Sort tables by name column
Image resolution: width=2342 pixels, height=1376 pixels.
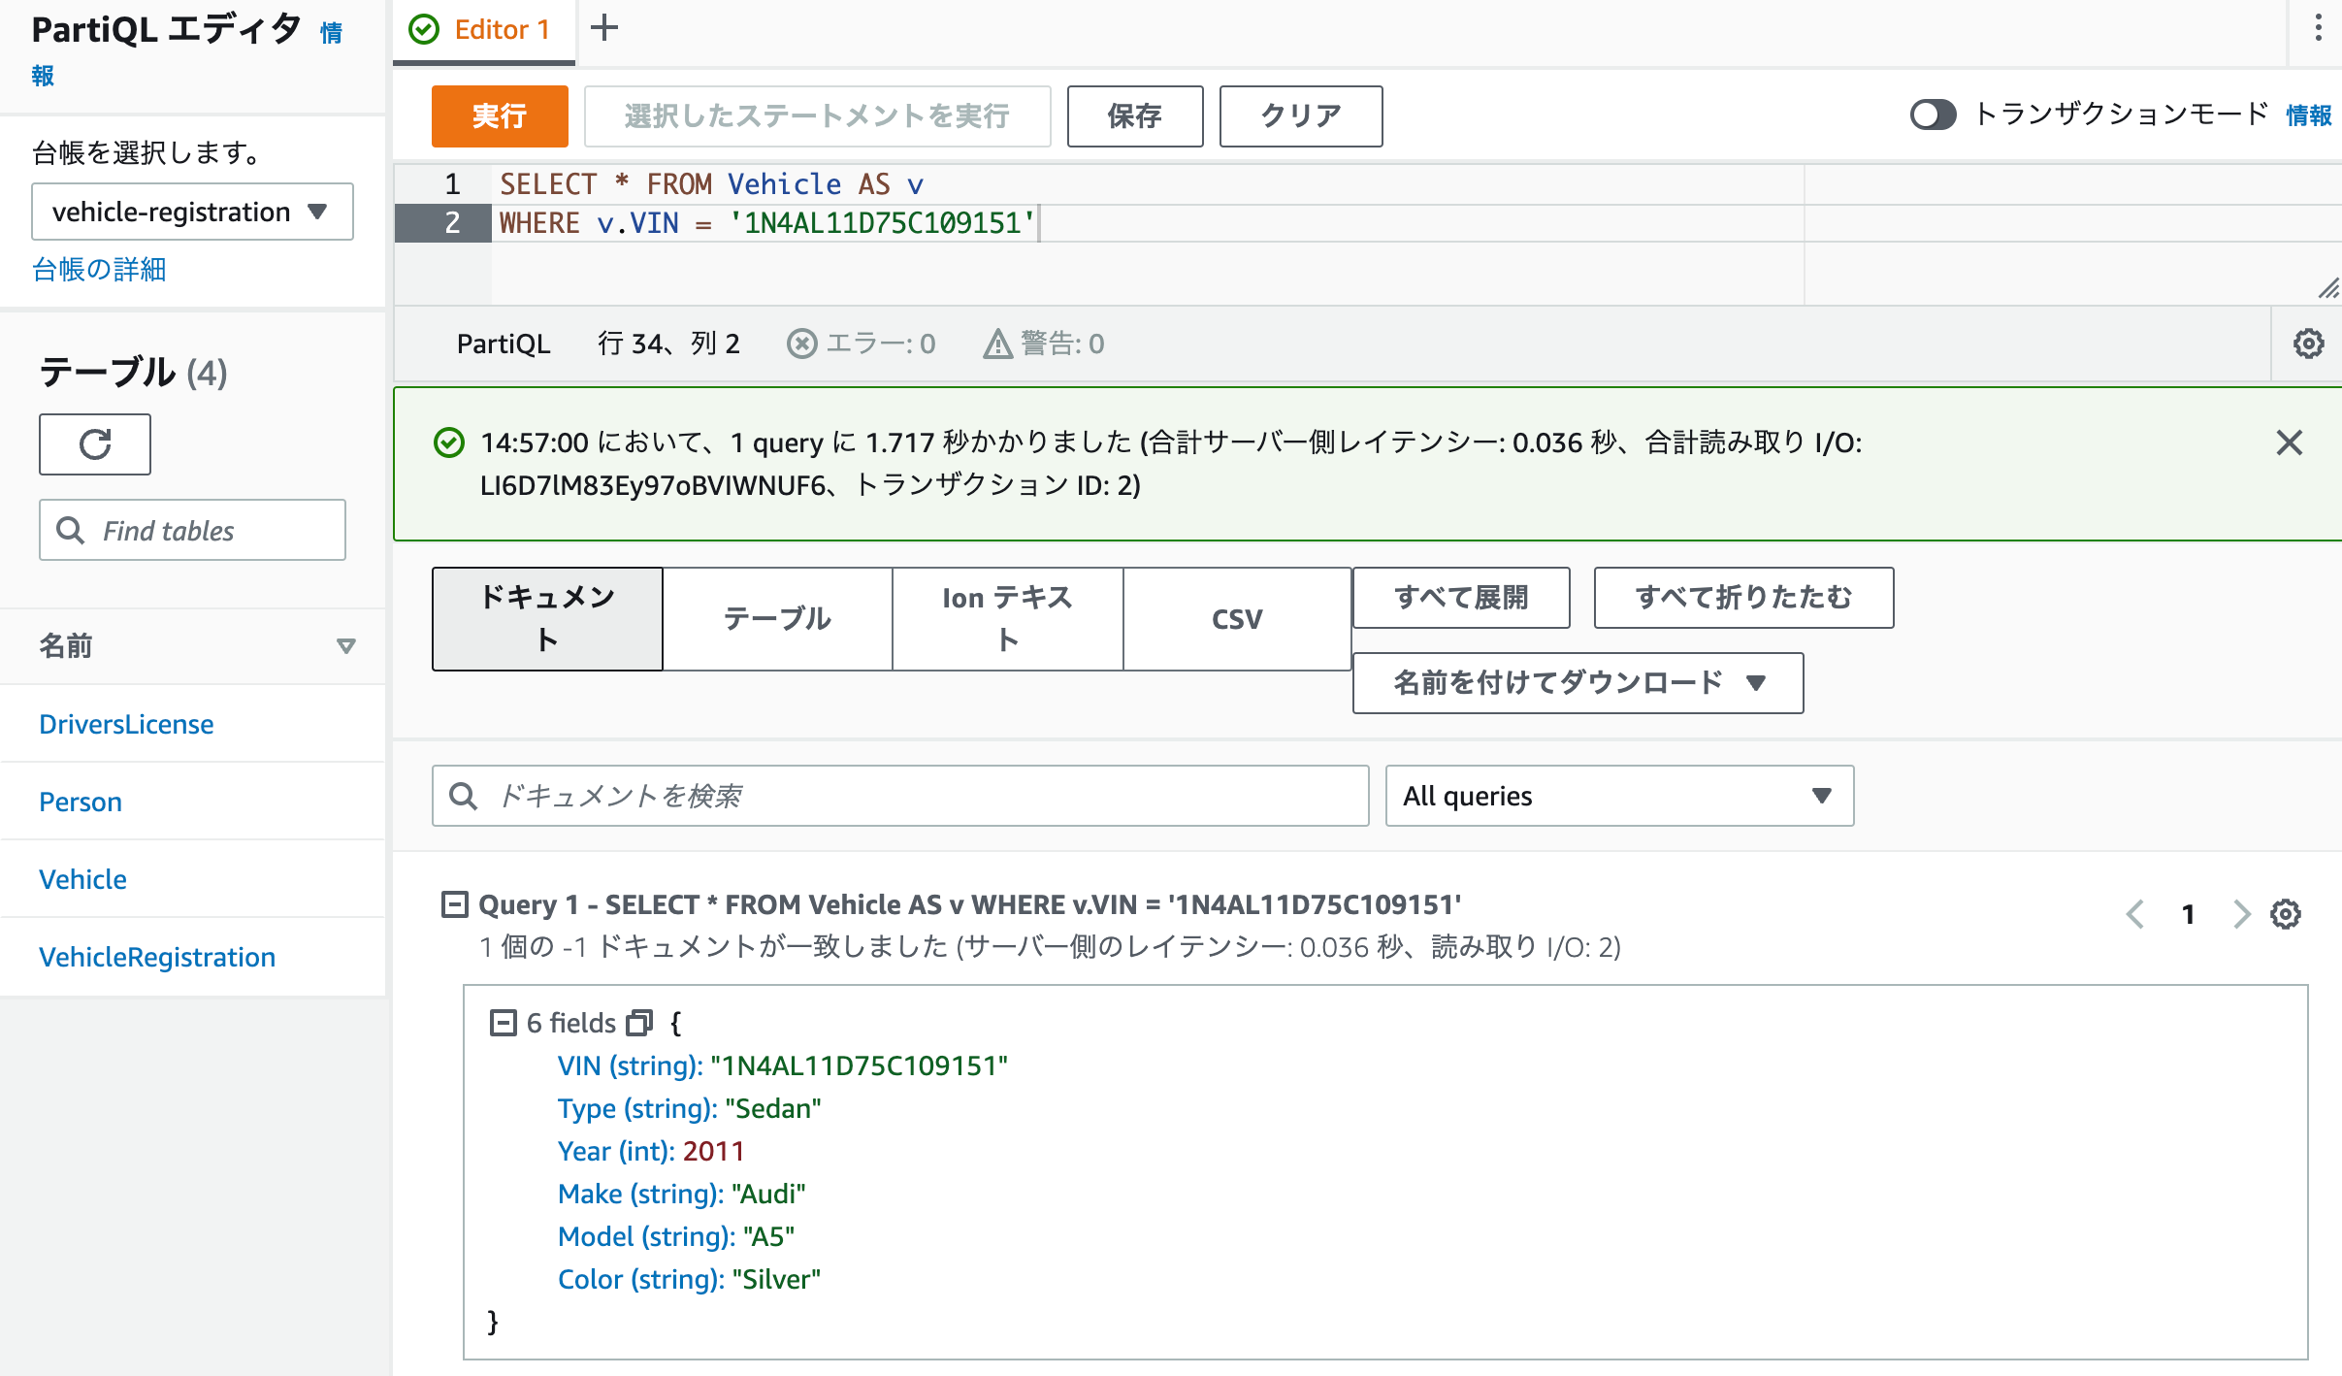[346, 646]
